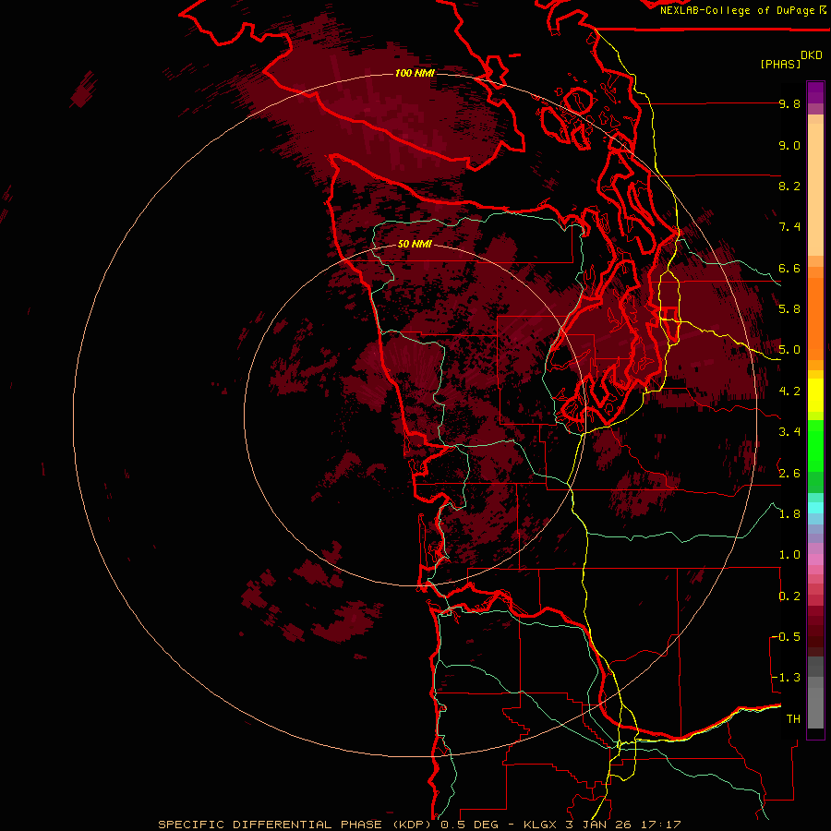831x831 pixels.
Task: Pick the bright green color bar segment
Action: 815,445
